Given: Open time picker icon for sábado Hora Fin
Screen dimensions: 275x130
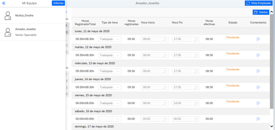Looking at the screenshot, I should tap(196, 119).
